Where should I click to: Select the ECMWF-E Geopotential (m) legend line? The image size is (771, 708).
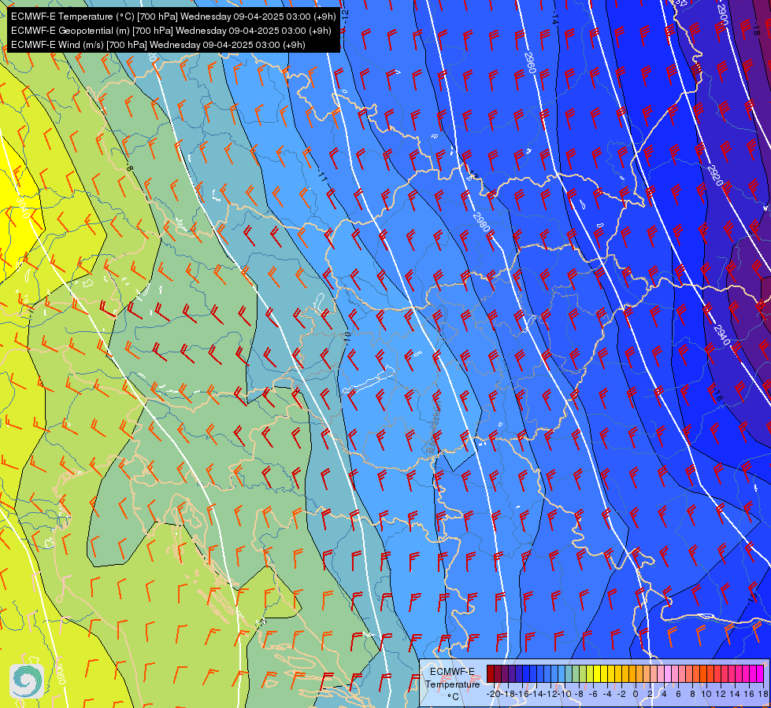coord(171,31)
